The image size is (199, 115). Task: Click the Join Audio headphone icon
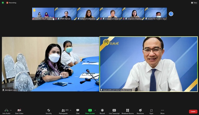tap(6, 110)
